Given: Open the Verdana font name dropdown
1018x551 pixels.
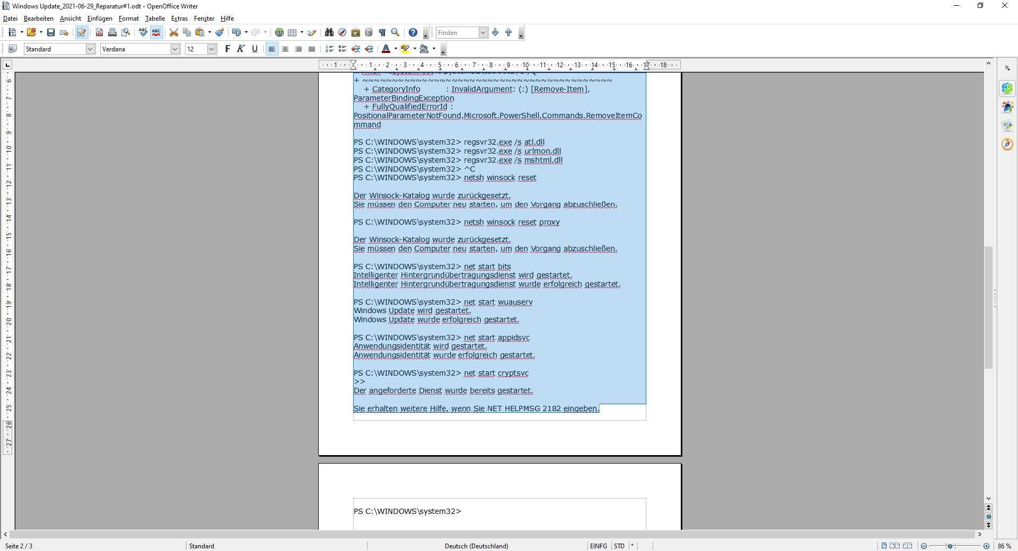Looking at the screenshot, I should coord(175,49).
